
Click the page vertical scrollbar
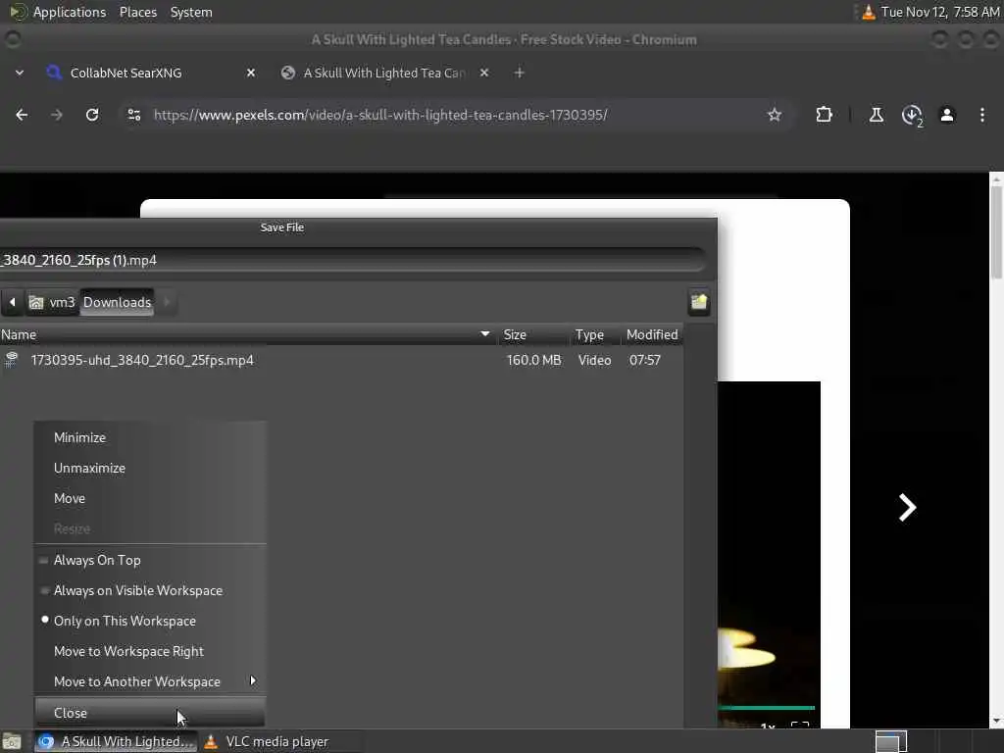996,230
